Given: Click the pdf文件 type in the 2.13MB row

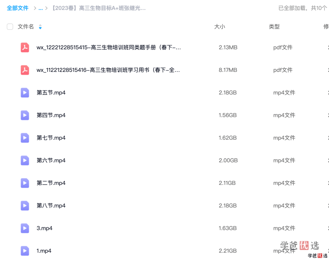Looking at the screenshot, I should [x=283, y=47].
